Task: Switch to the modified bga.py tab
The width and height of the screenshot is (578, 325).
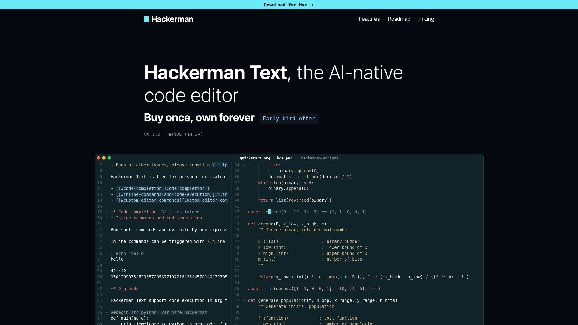Action: [x=284, y=158]
